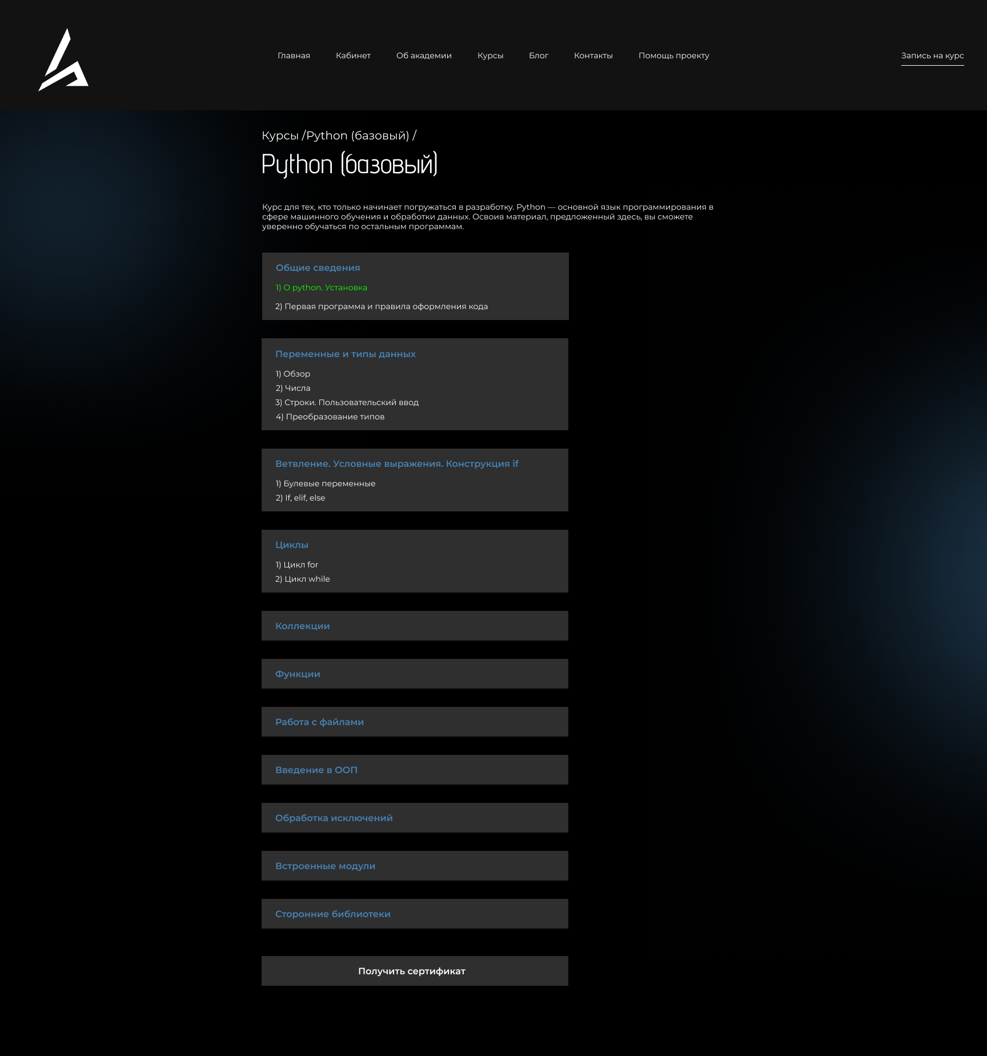The width and height of the screenshot is (987, 1056).
Task: Collapse the Циклы section header
Action: click(291, 545)
